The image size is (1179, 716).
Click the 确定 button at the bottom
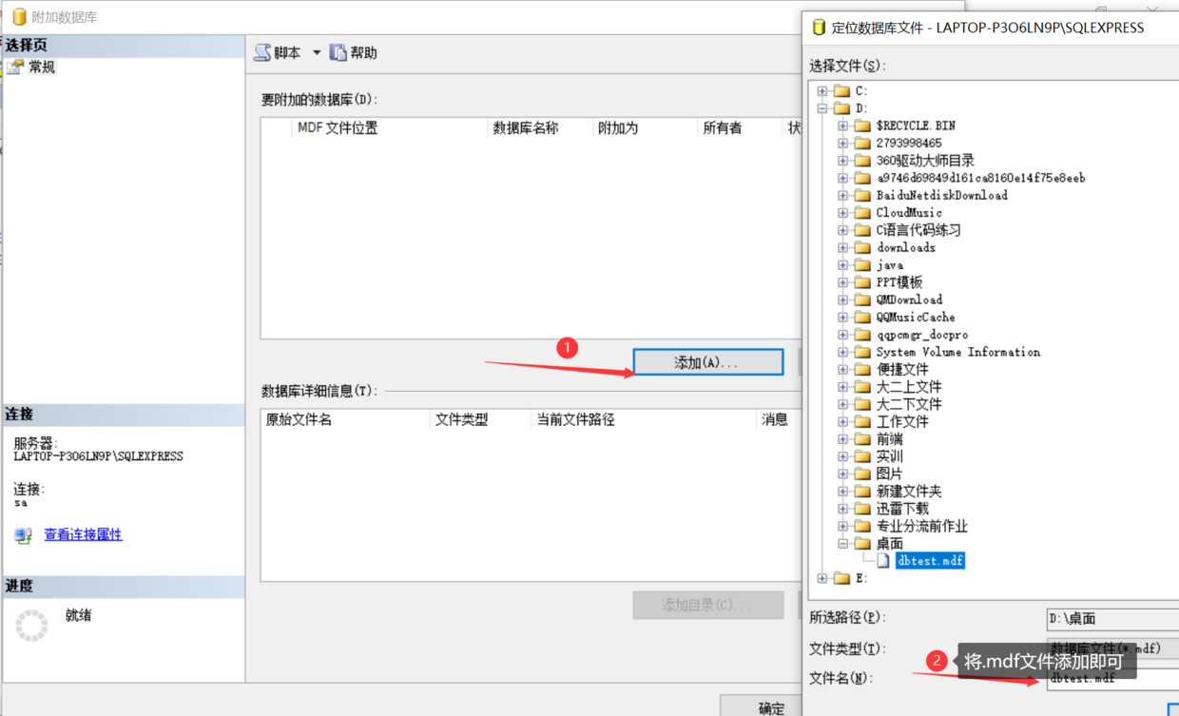(x=770, y=707)
